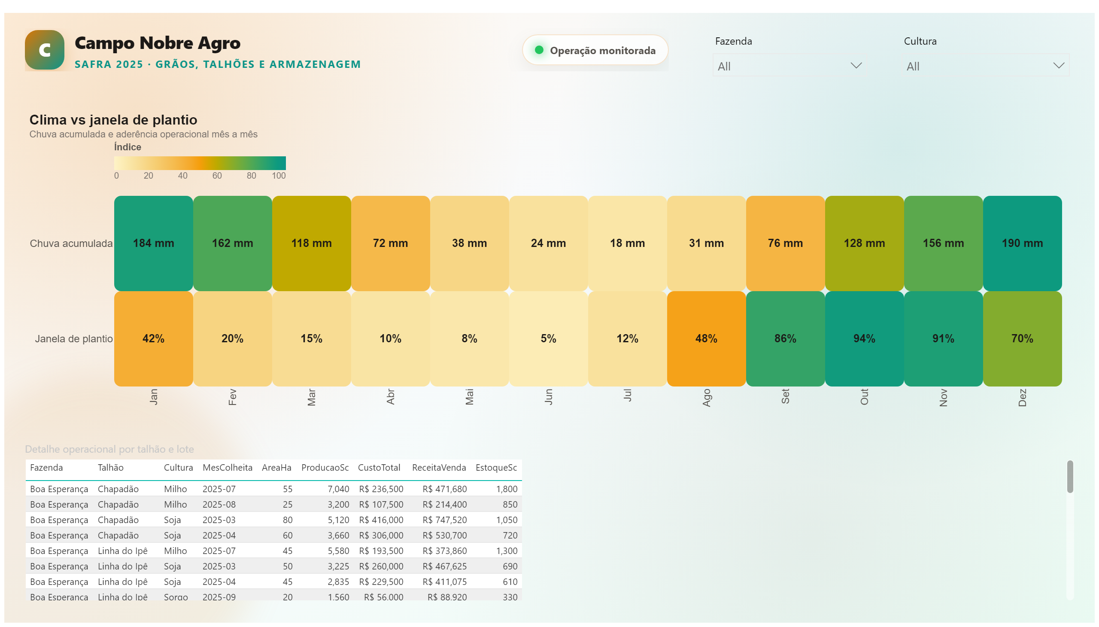
Task: Sort table by ReceitaVenda column header
Action: click(x=439, y=468)
